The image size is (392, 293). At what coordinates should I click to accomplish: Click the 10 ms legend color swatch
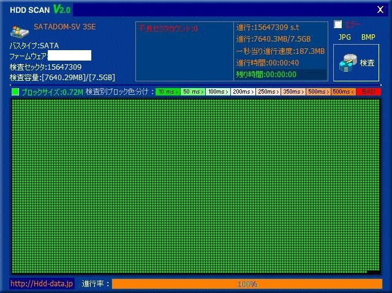168,92
